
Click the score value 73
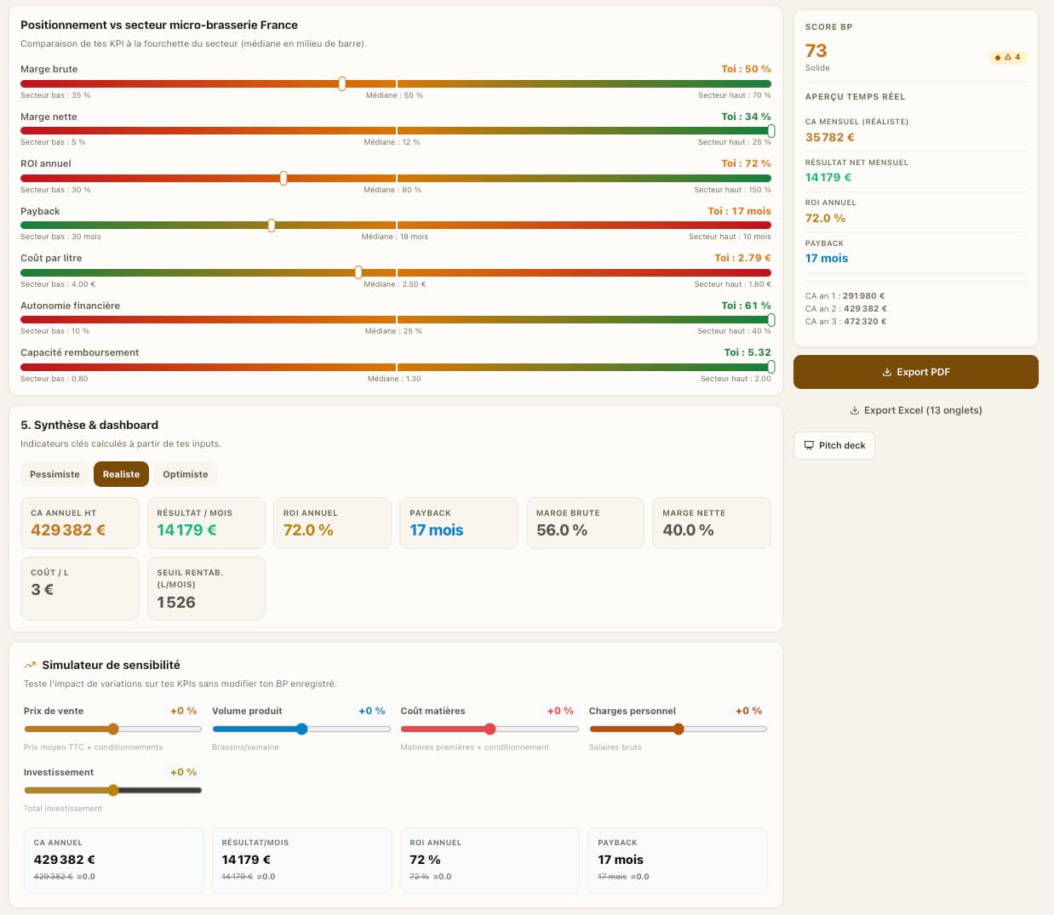pyautogui.click(x=816, y=51)
